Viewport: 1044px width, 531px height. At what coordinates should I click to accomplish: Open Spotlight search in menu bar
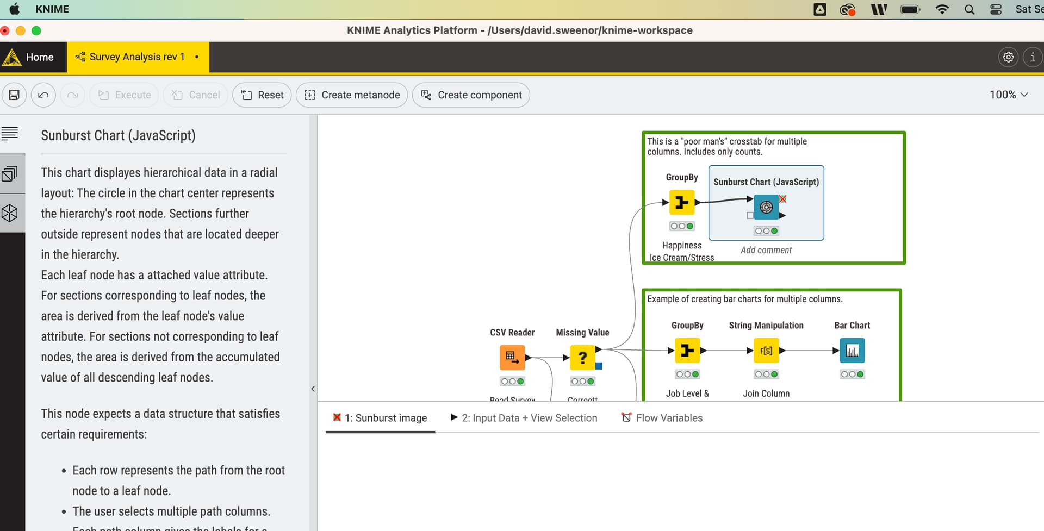coord(970,9)
